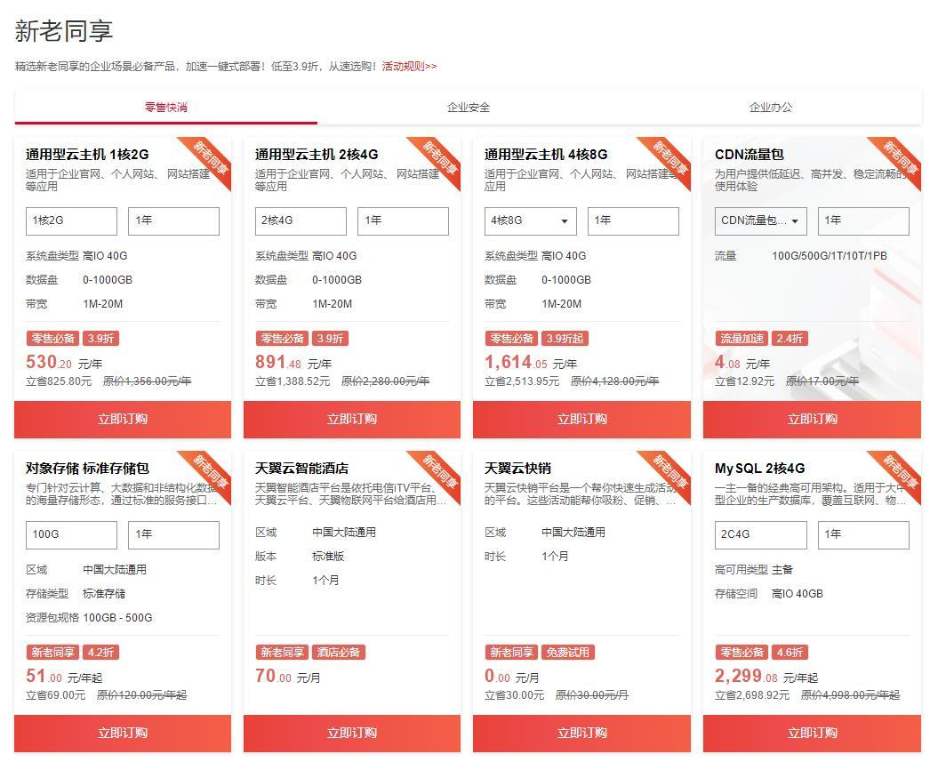Click the 4.2折 discount tag
The image size is (938, 762).
(x=100, y=653)
